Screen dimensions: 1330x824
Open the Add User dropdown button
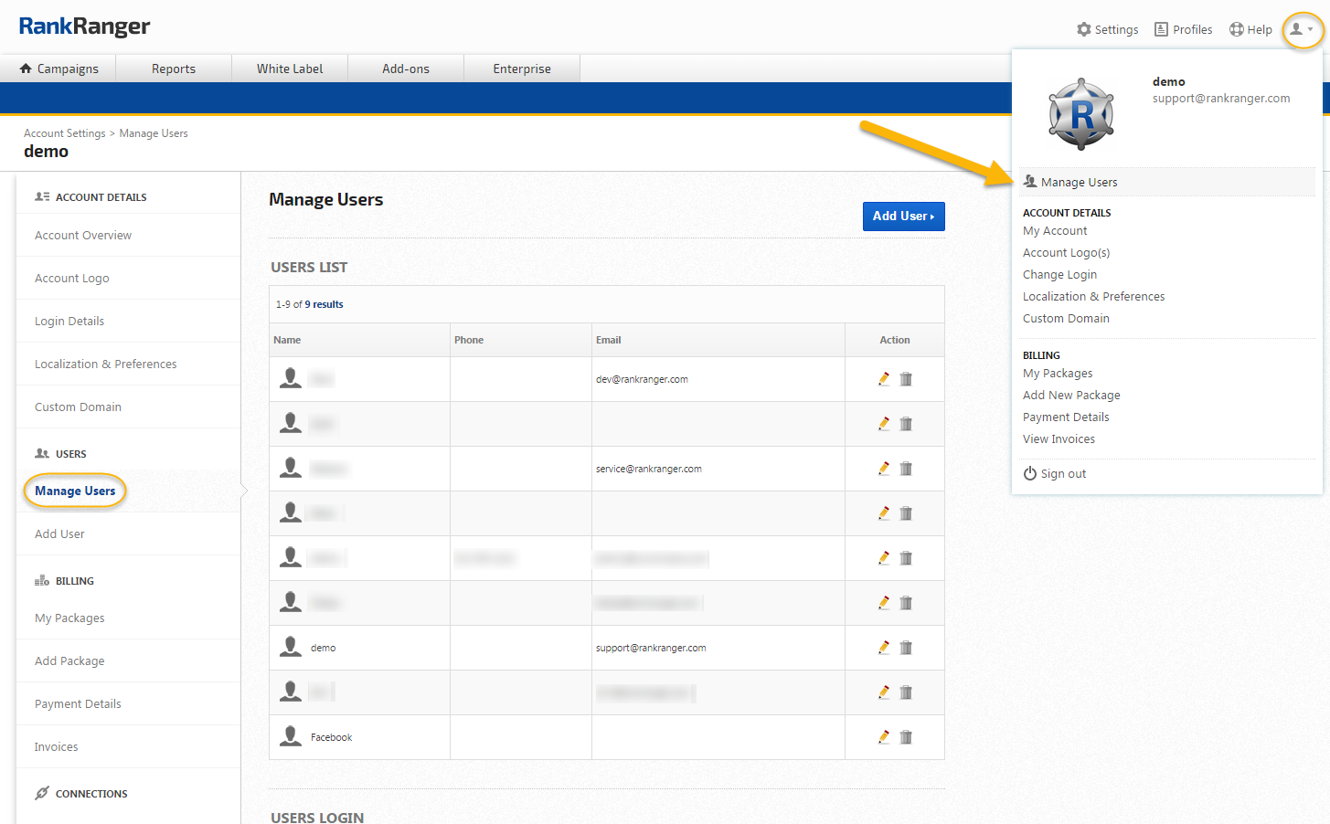tap(903, 217)
